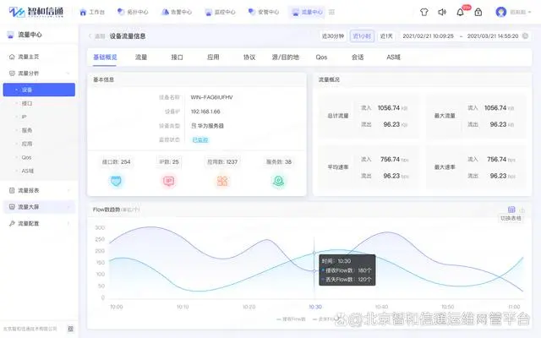Open the 安管中心 security icon in top navigation
This screenshot has width=541, height=338.
click(252, 12)
